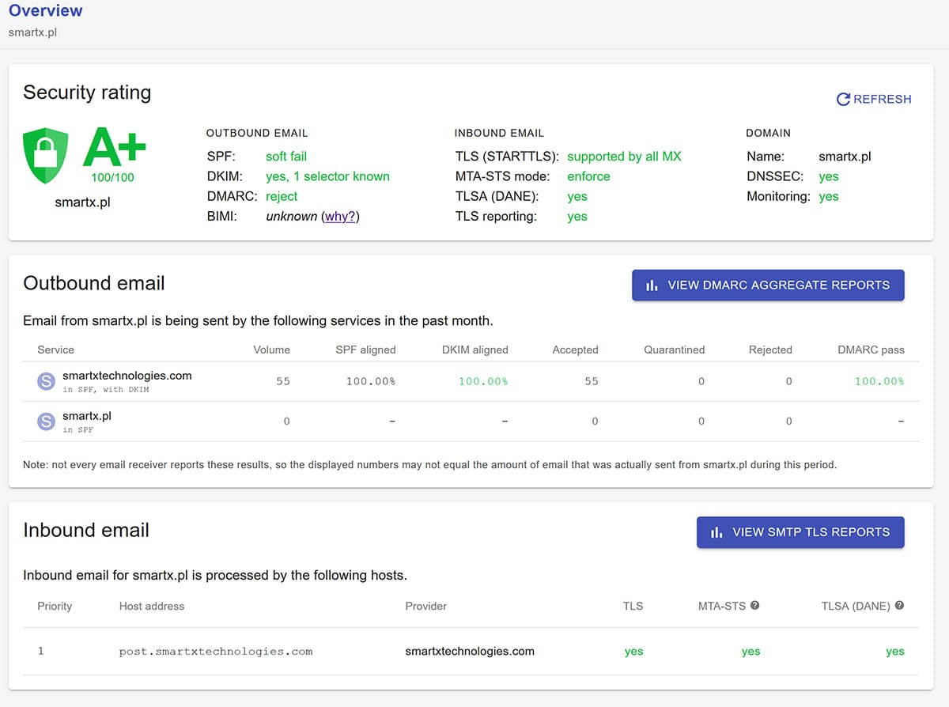Click the Provider smartxtechnologies.com cell
This screenshot has height=707, width=949.
pyautogui.click(x=470, y=652)
